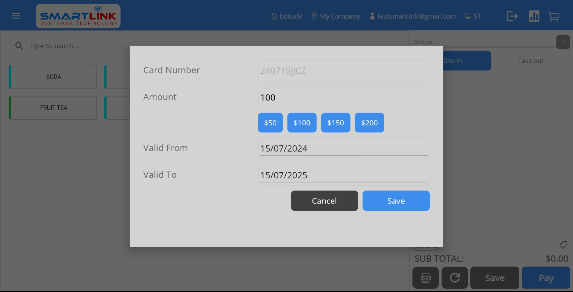Click the print receipt icon

pyautogui.click(x=425, y=278)
